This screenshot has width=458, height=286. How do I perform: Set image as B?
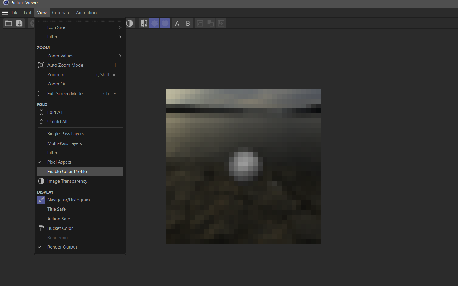coord(188,23)
